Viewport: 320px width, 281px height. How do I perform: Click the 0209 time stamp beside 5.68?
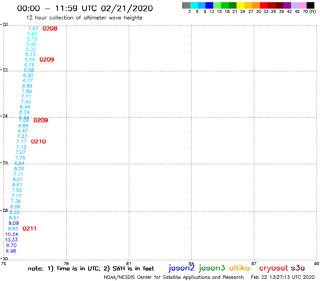[x=47, y=60]
